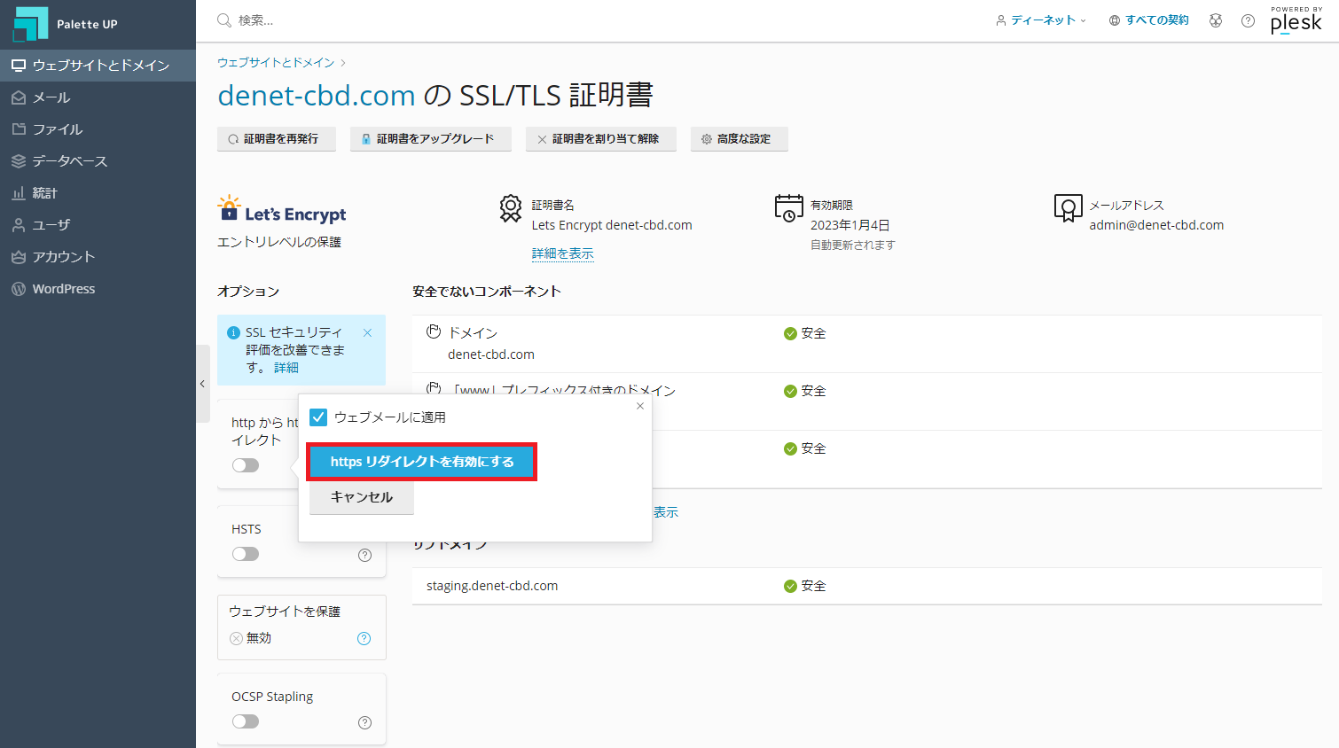
Task: Dismiss the SSL セキュリティ notice
Action: click(368, 333)
